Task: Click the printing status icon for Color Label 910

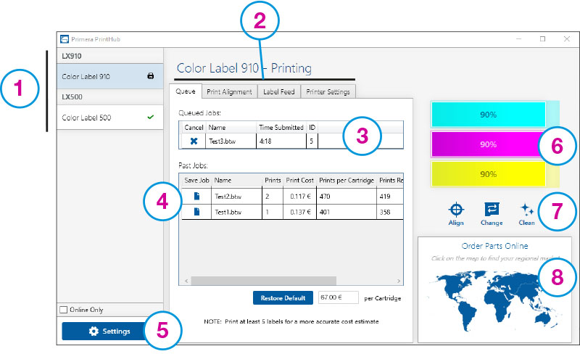Action: tap(151, 76)
